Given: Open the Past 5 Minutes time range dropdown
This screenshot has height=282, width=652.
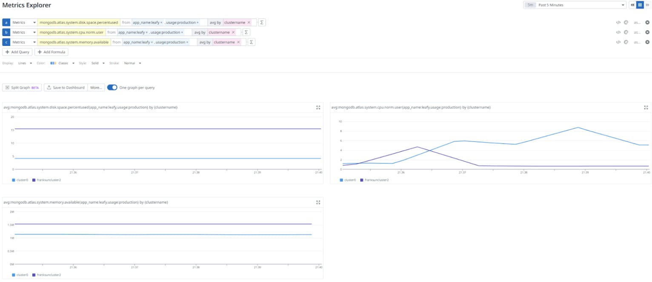Looking at the screenshot, I should (575, 5).
